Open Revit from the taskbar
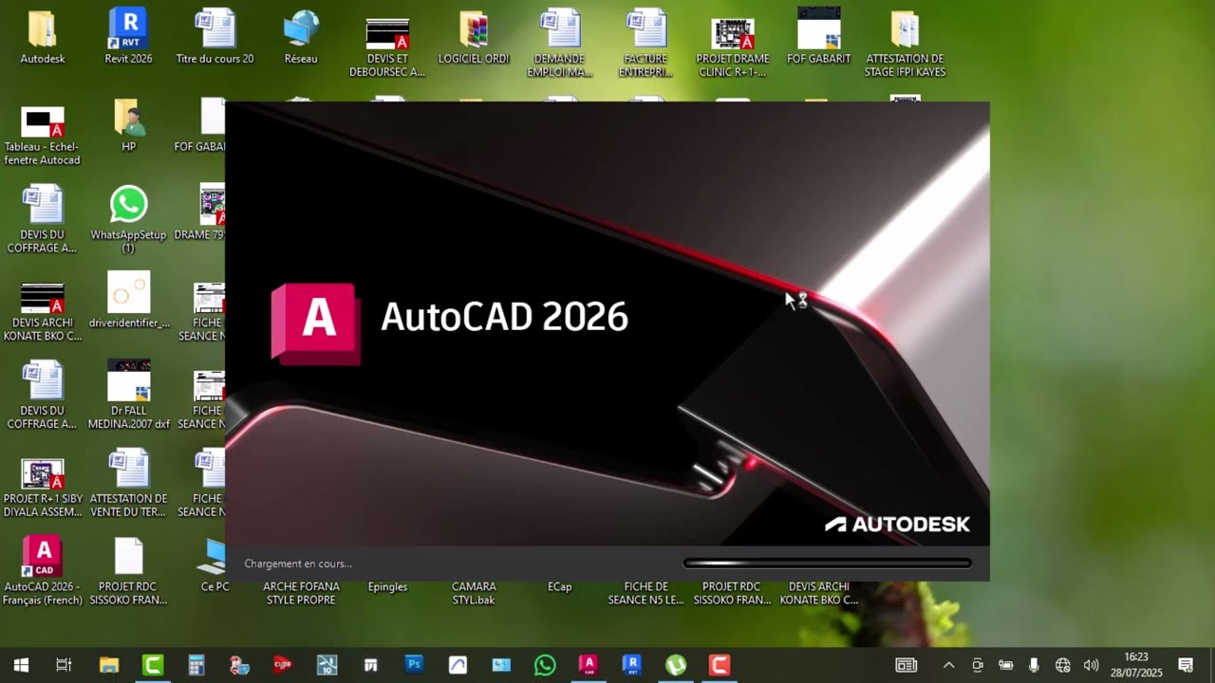Screen dimensions: 1215x683 click(632, 665)
